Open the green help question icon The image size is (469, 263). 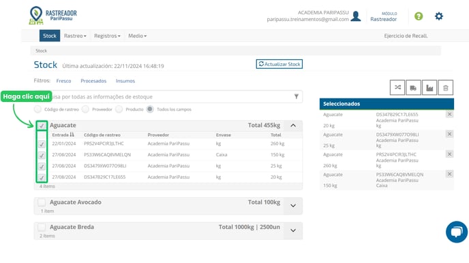tap(419, 16)
